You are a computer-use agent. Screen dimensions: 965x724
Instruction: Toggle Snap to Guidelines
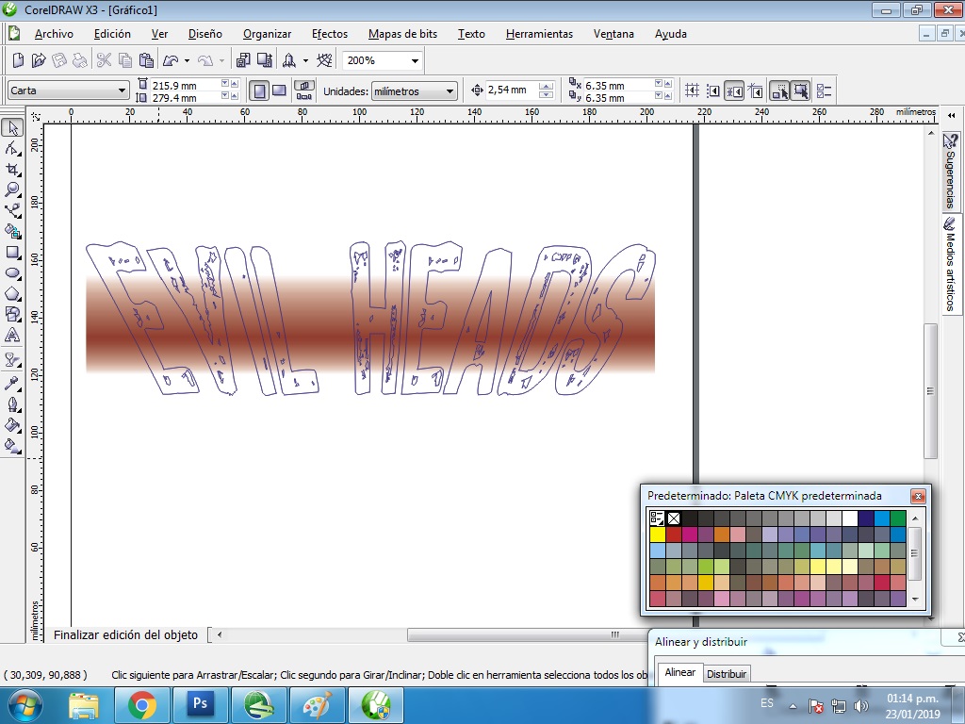[712, 91]
